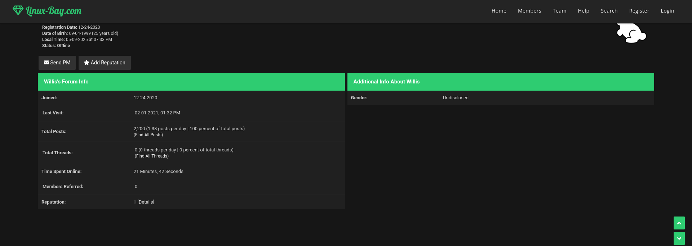View reputation Details link

point(146,202)
